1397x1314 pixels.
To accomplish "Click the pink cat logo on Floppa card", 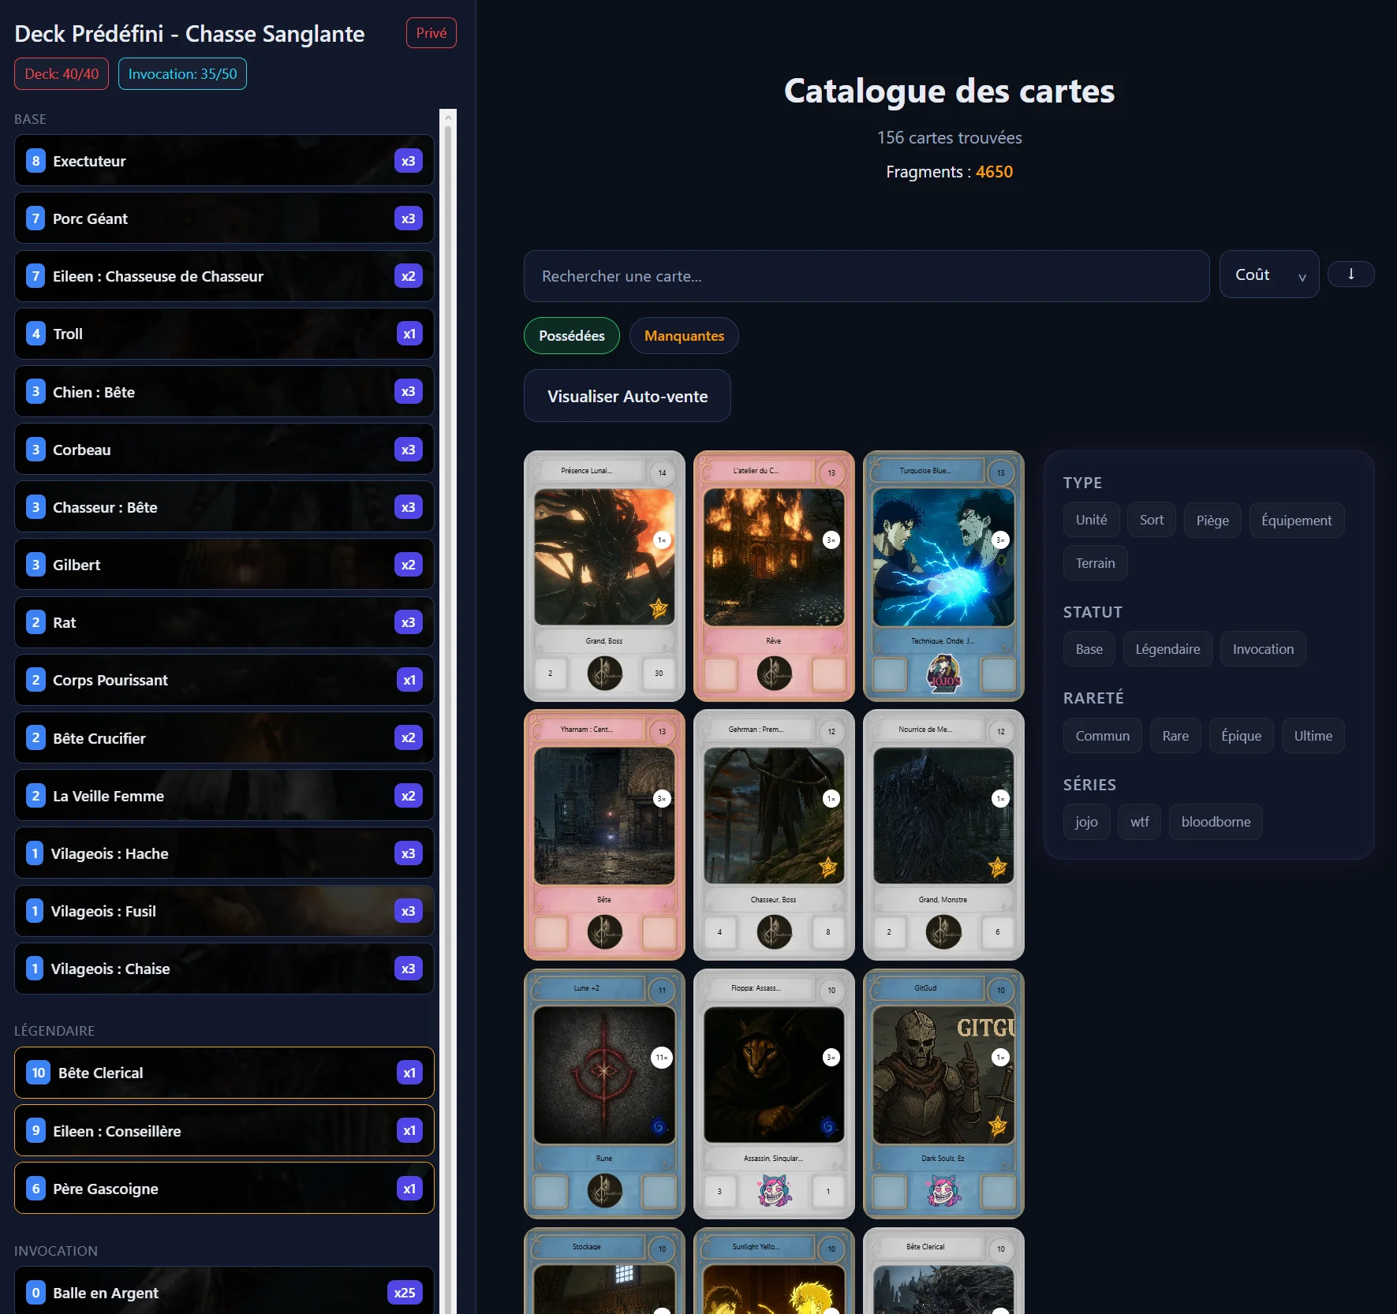I will [774, 1191].
